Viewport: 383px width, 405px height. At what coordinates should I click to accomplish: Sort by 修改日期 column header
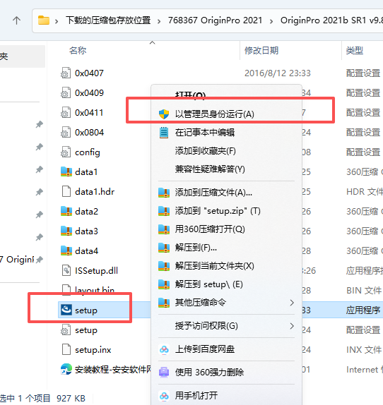click(261, 50)
